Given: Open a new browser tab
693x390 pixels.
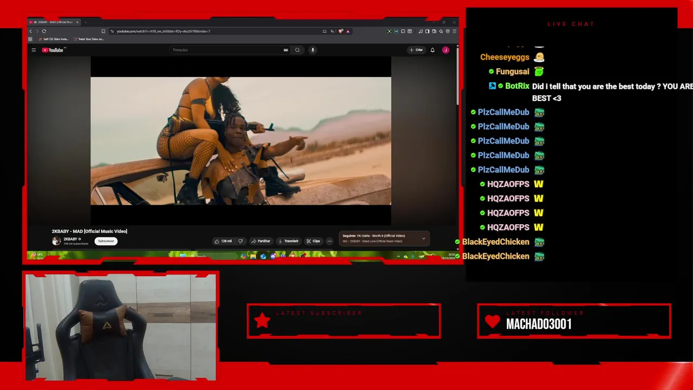Looking at the screenshot, I should pos(86,22).
